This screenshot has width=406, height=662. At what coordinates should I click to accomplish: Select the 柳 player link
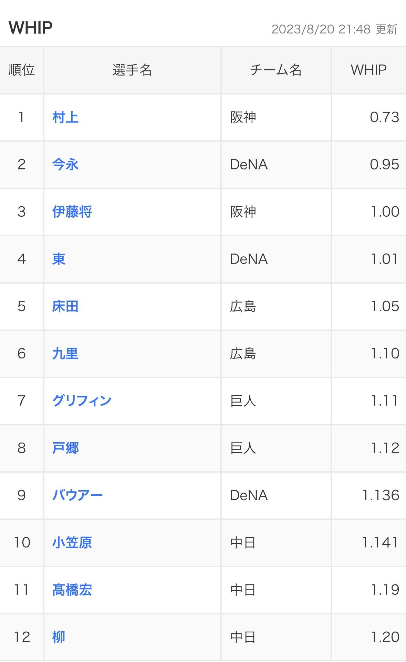coord(59,637)
